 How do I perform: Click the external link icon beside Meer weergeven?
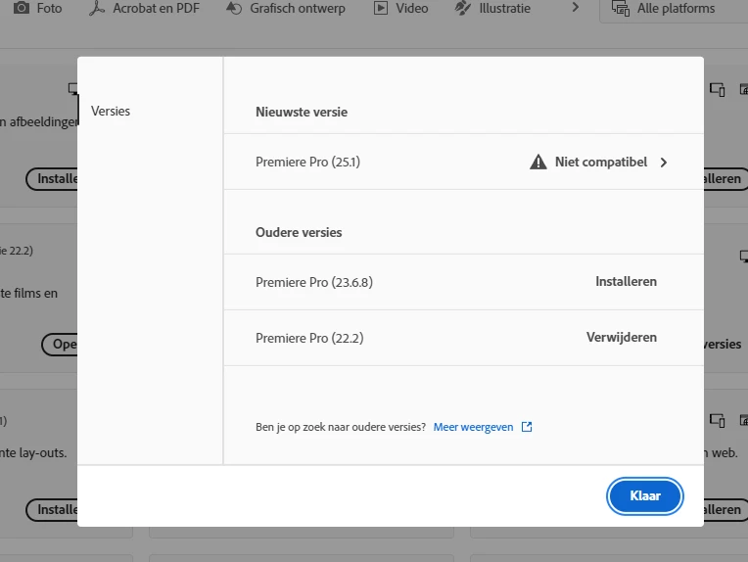pyautogui.click(x=527, y=427)
